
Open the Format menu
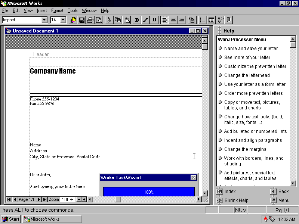57,10
